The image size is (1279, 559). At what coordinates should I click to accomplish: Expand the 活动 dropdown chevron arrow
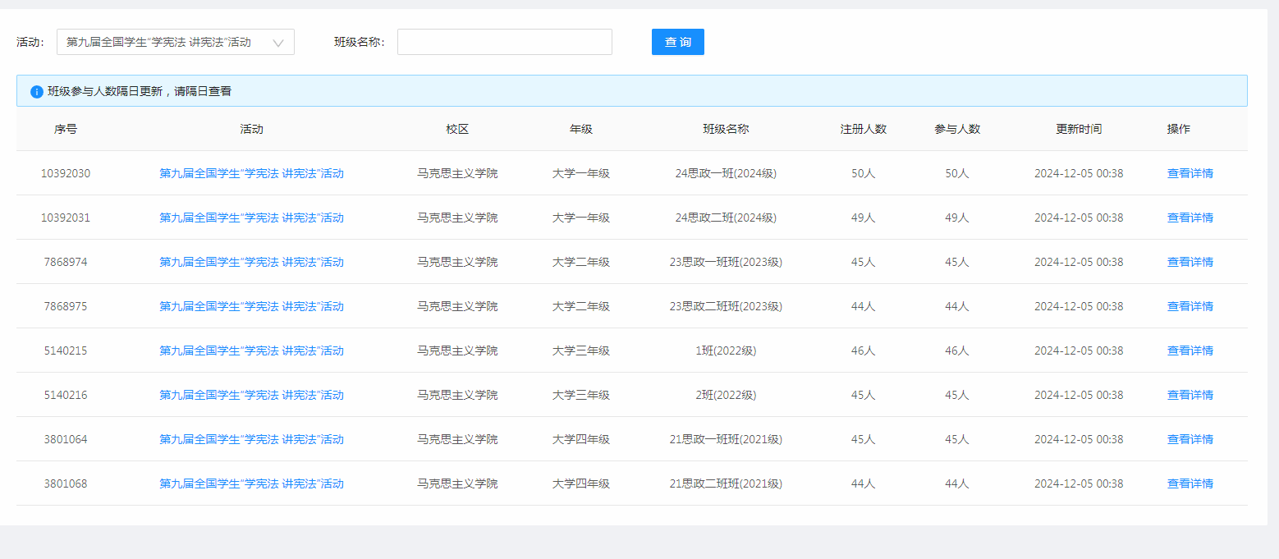tap(278, 43)
